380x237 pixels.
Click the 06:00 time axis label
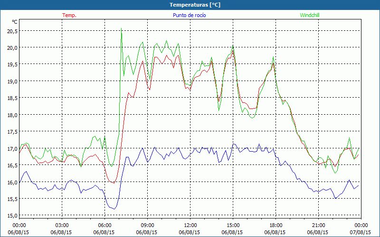104,226
